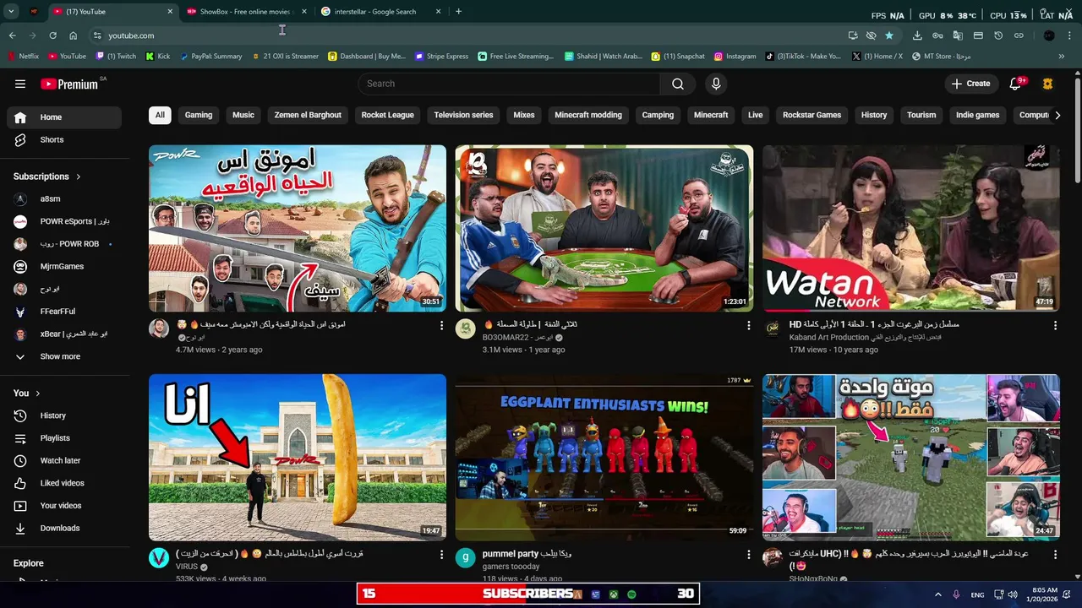This screenshot has height=608, width=1082.
Task: Open options menu for pummel party video
Action: 748,555
